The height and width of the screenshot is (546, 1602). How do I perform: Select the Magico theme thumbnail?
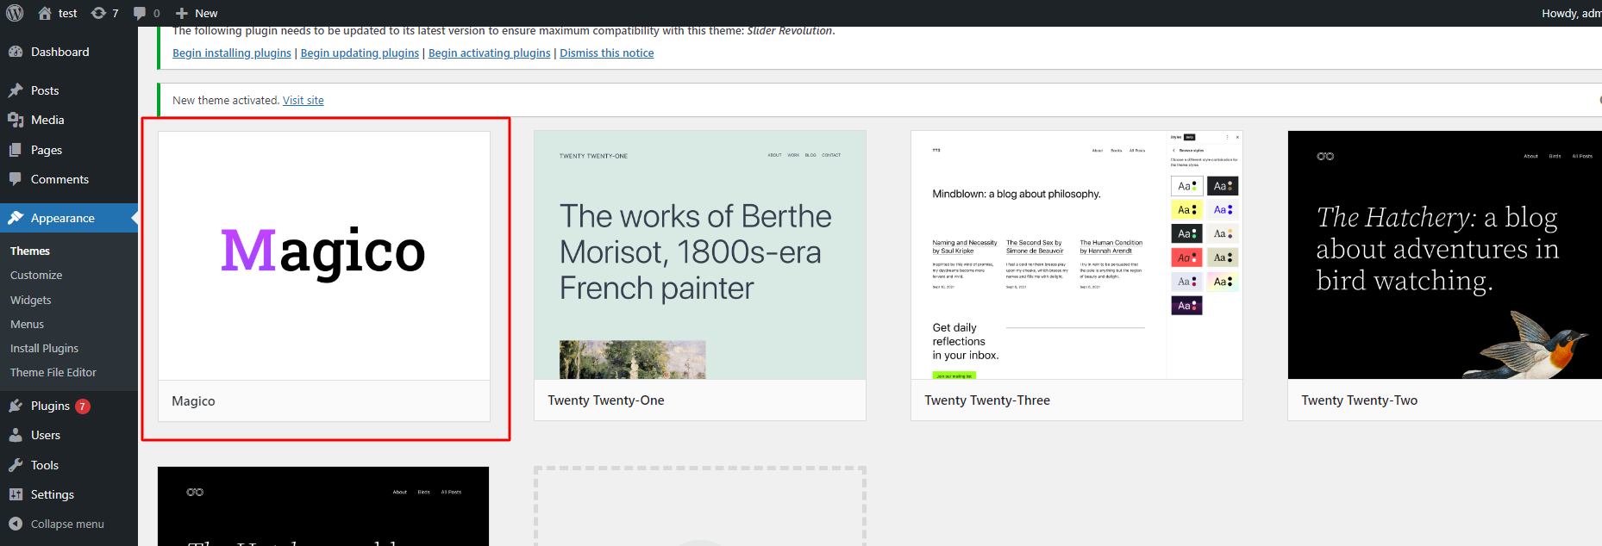coord(324,255)
